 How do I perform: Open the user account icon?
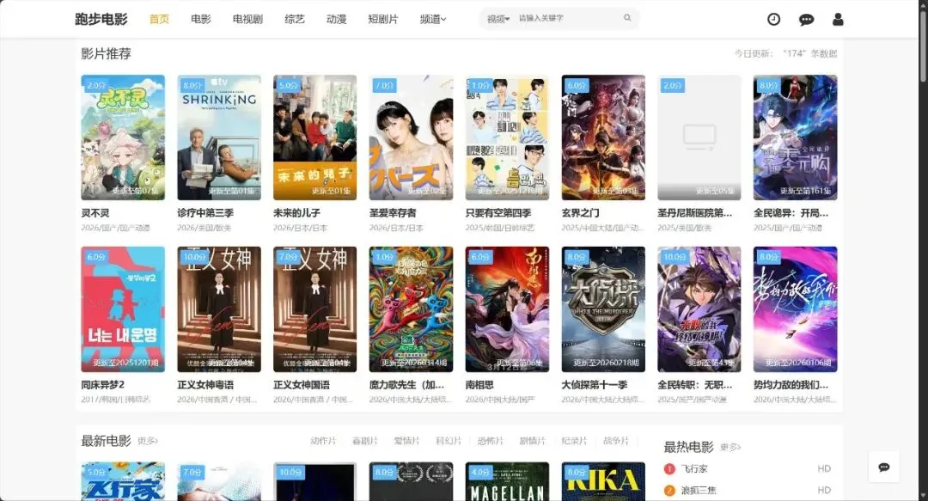coord(838,20)
